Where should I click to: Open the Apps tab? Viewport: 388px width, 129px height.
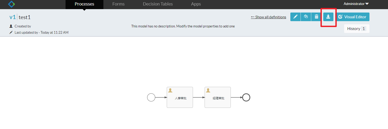[x=196, y=4]
